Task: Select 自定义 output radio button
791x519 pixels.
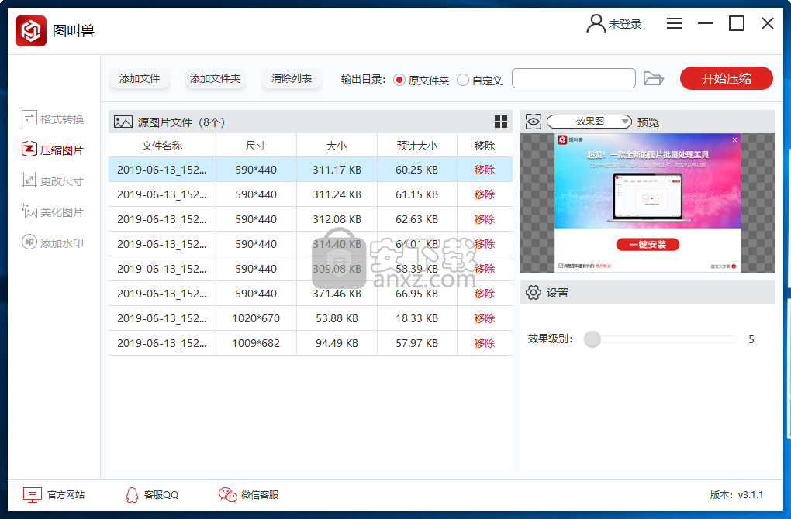Action: click(x=463, y=80)
